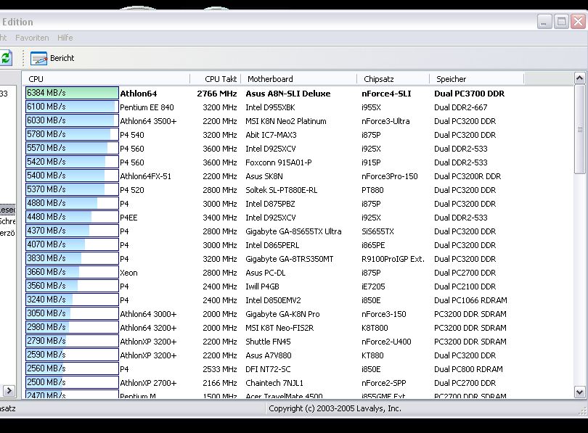Select the 6030 MB/s result bar
The image size is (588, 433).
pyautogui.click(x=72, y=120)
